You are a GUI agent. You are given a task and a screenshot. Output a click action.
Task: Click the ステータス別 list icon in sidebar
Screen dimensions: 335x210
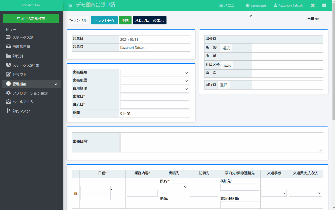point(8,37)
